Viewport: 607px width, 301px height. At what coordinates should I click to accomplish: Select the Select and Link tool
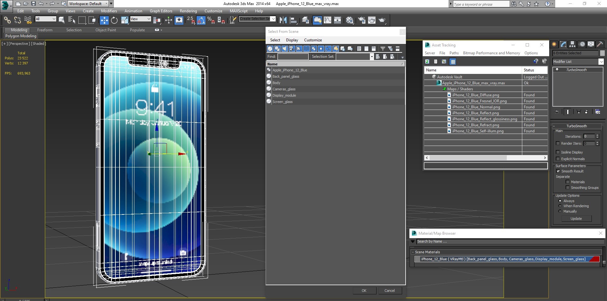tap(7, 20)
